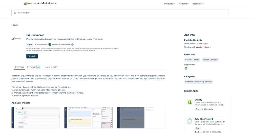Image resolution: width=253 pixels, height=133 pixels.
Task: Click the Support Contacts tag
Action: pyautogui.click(x=210, y=60)
